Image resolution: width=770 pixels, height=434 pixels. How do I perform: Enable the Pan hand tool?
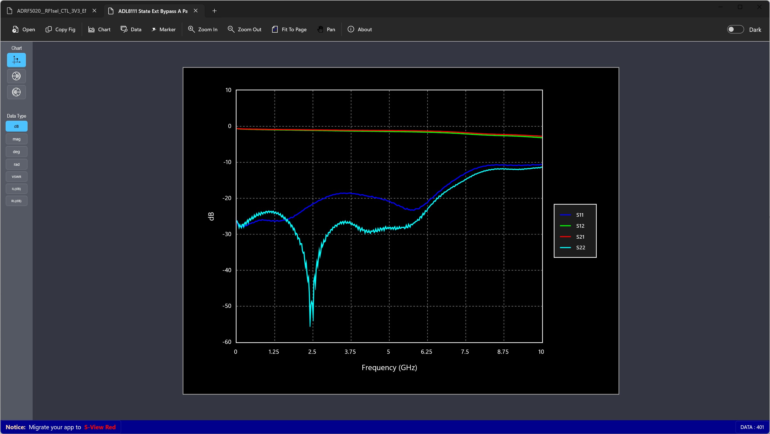tap(326, 29)
